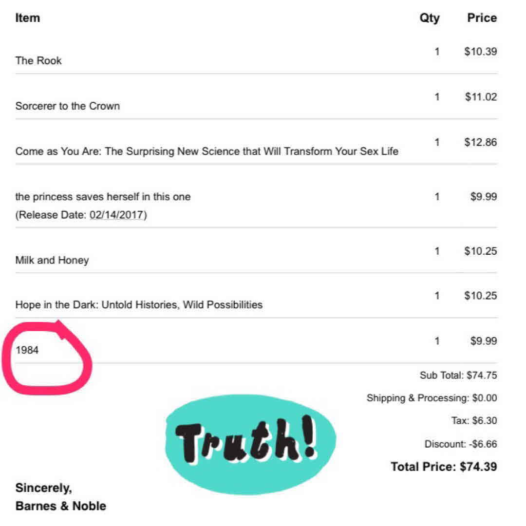Click the Total Price $74.39 text
This screenshot has width=526, height=526.
[x=443, y=467]
